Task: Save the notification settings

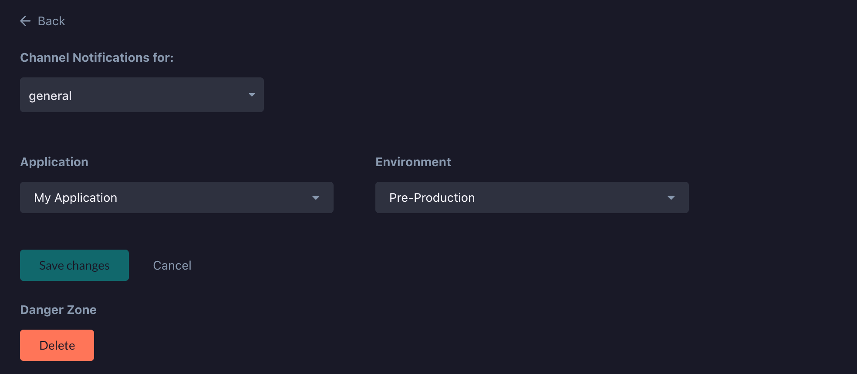Action: tap(74, 265)
